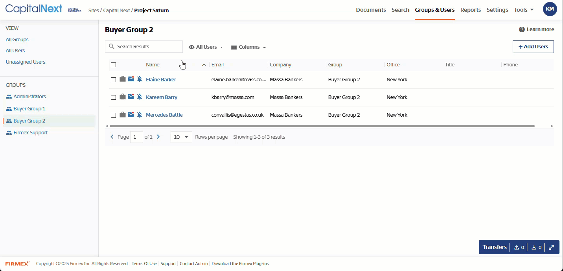Click the Buyer Group 2 people icon in sidebar
The width and height of the screenshot is (563, 271).
pyautogui.click(x=9, y=121)
